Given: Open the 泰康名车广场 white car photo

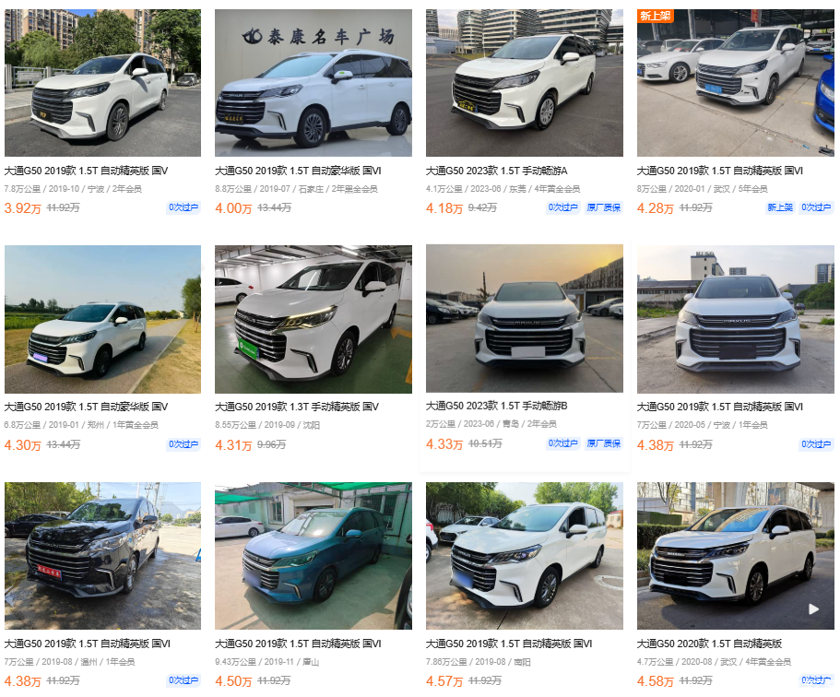Looking at the screenshot, I should pyautogui.click(x=314, y=83).
